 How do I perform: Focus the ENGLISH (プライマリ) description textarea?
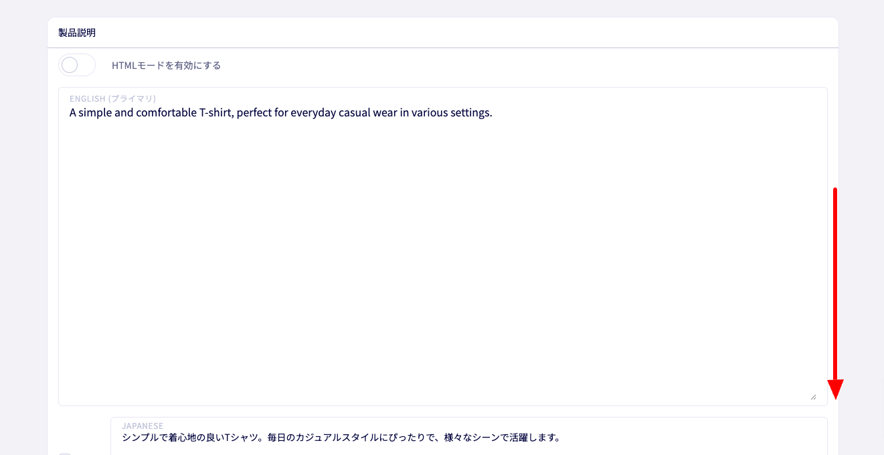tap(442, 246)
